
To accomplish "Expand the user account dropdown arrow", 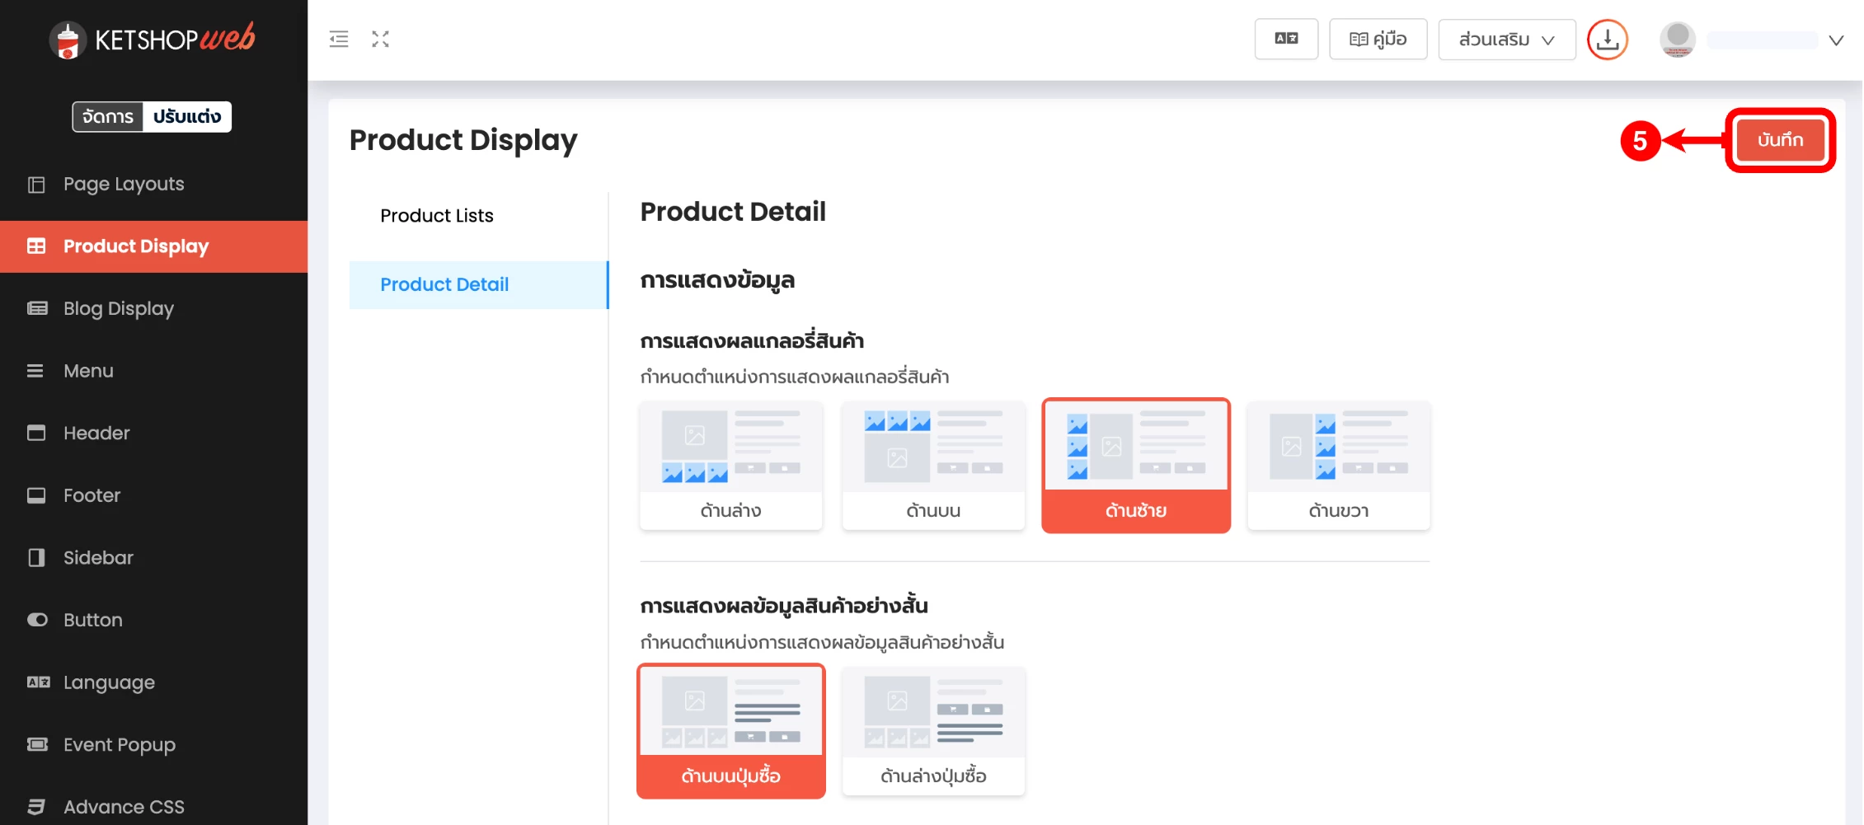I will (1836, 40).
